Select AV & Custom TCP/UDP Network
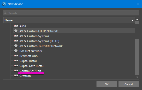This screenshot has height=90, width=142. point(41,46)
